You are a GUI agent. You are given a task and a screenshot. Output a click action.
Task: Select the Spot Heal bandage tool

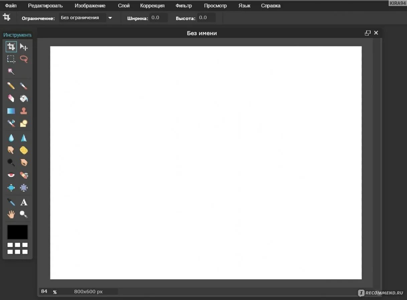pos(24,175)
